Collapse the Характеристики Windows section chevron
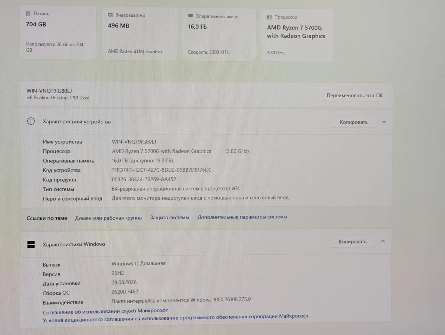Image resolution: width=445 pixels, height=335 pixels. pyautogui.click(x=383, y=241)
